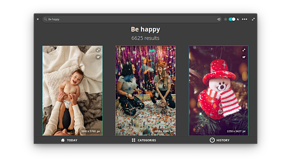The height and width of the screenshot is (163, 291).
Task: Go to the History tab
Action: [x=219, y=140]
